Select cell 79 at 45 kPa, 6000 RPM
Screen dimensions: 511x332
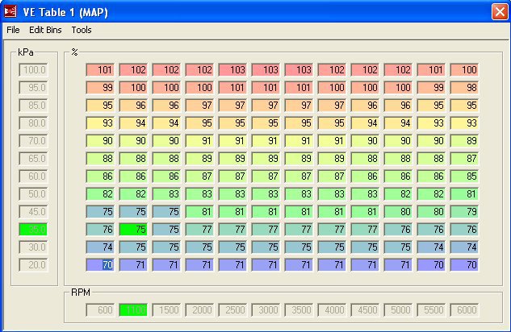point(463,211)
